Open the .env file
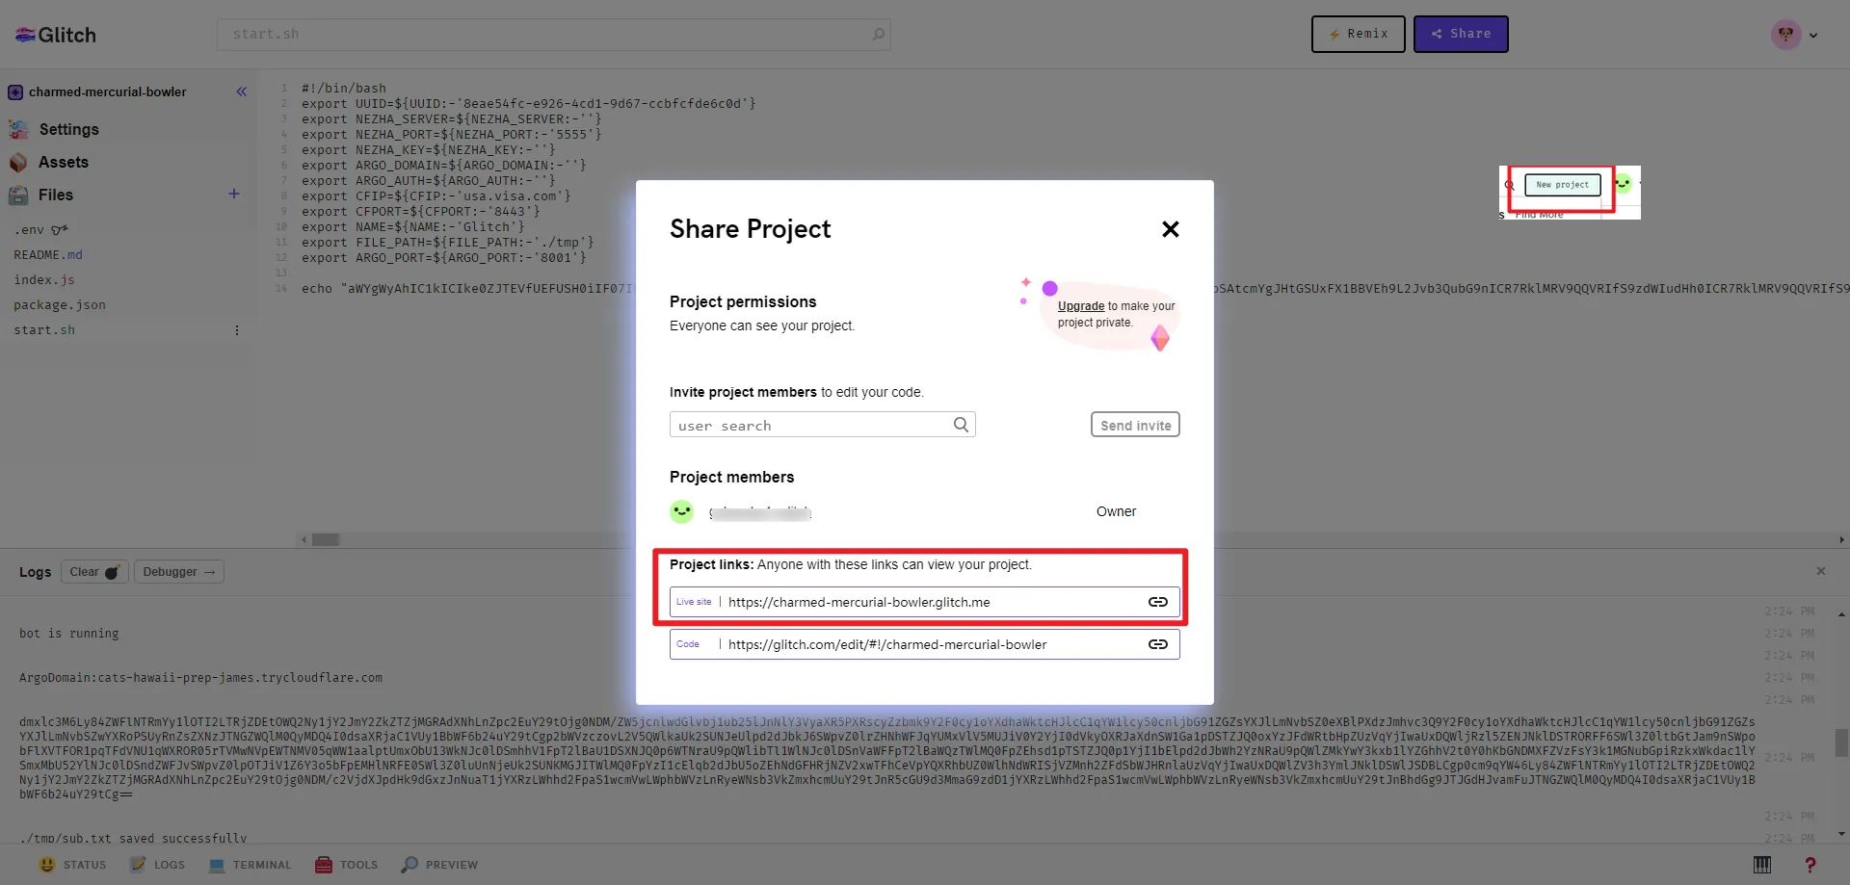The image size is (1850, 885). pos(30,230)
